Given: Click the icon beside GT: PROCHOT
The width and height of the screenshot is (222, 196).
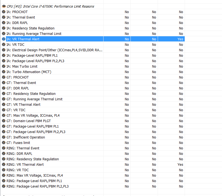Looking at the screenshot, I should (x=4, y=77).
